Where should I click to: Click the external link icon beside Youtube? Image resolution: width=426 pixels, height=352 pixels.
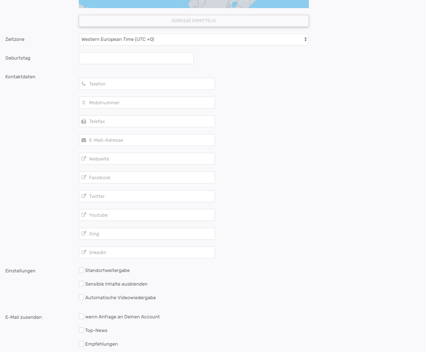(83, 215)
